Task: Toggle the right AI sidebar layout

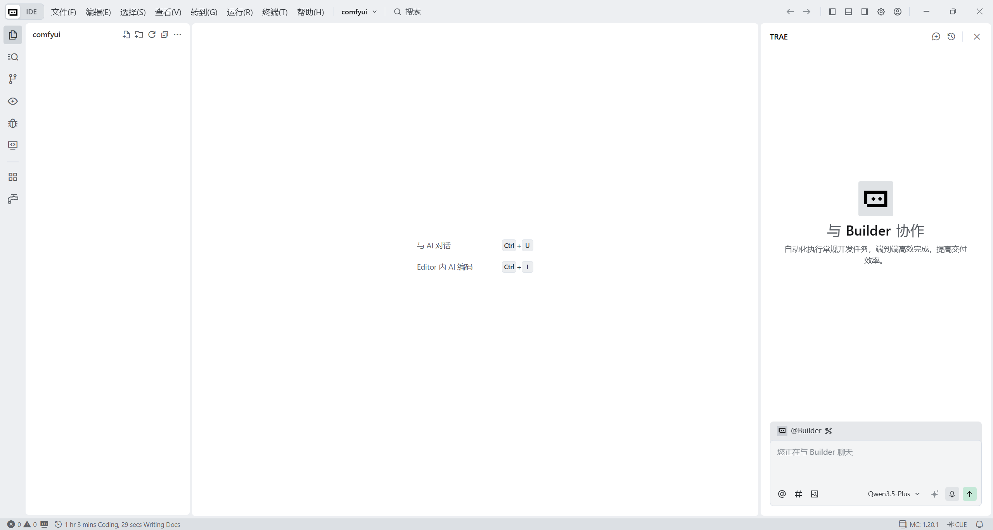Action: click(865, 12)
